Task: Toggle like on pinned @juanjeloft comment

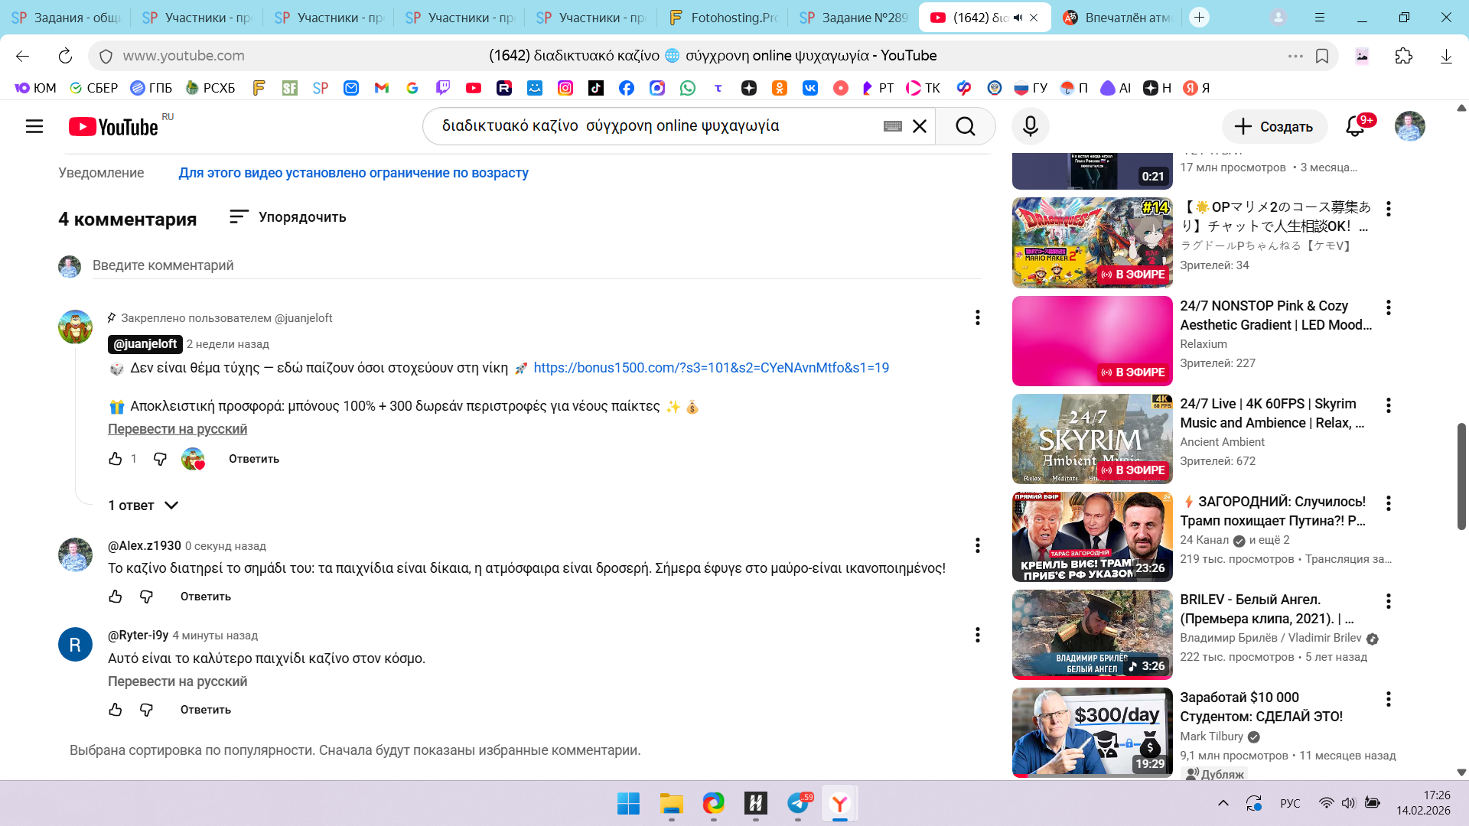Action: [116, 459]
